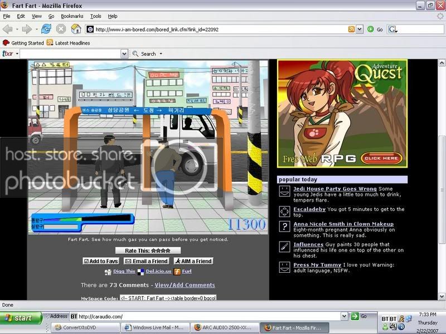Click the Adventure Quest CLICK HERE button
Image resolution: width=446 pixels, height=334 pixels.
coord(381,158)
